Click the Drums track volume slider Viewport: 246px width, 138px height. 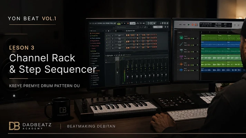coord(193,39)
